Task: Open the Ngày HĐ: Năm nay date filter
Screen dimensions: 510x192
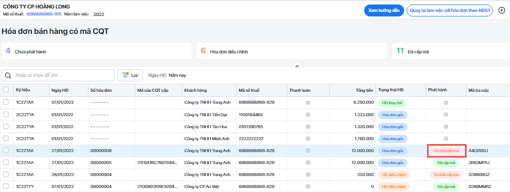Action: [167, 75]
